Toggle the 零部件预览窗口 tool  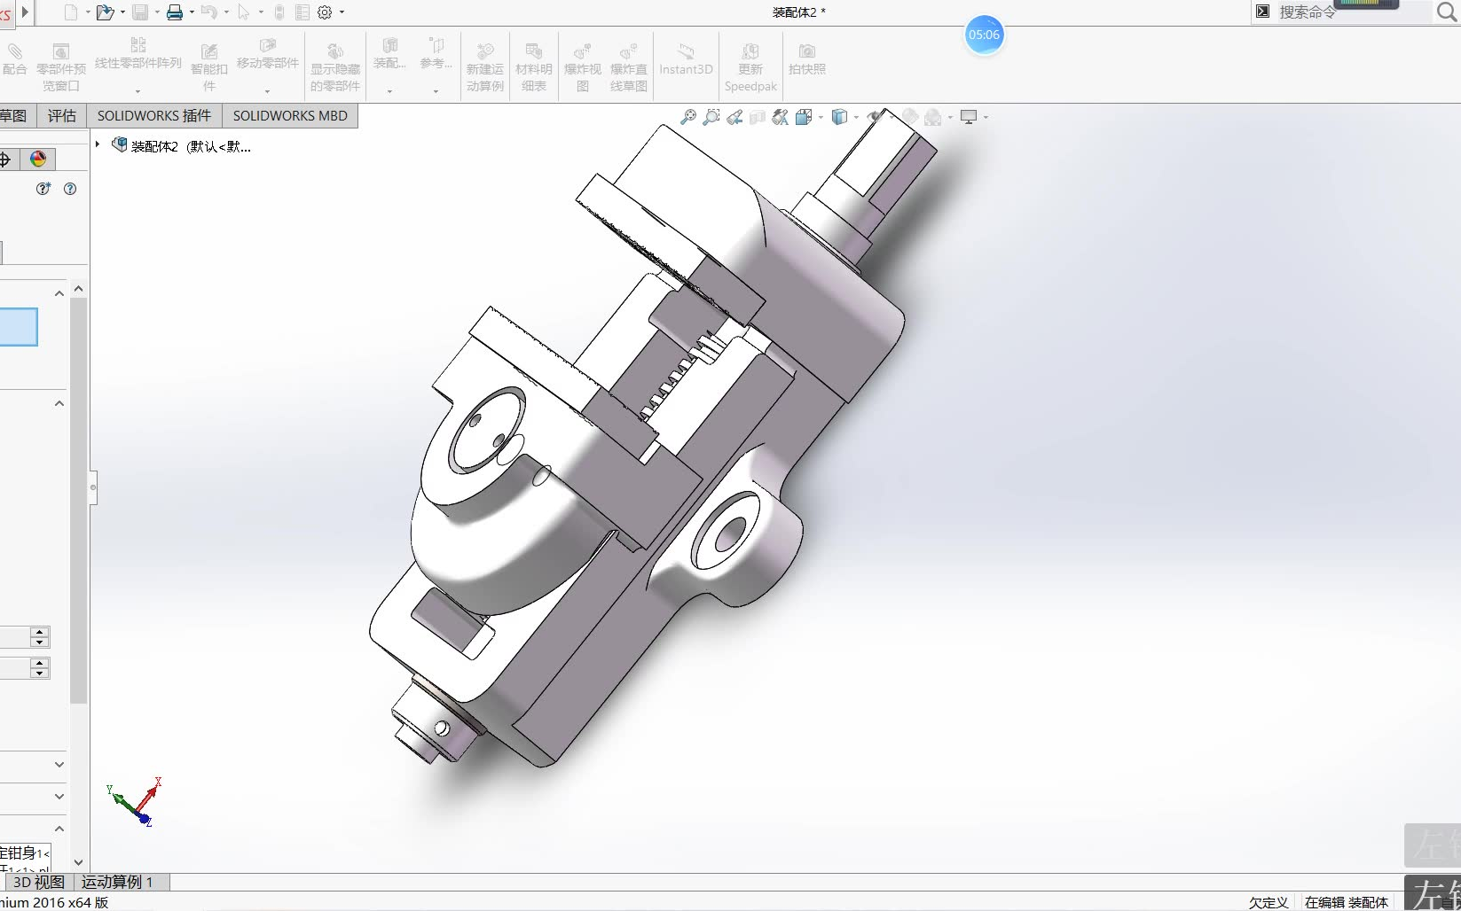point(60,62)
